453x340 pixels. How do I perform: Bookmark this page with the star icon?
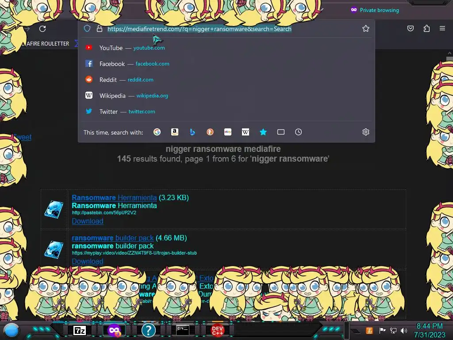click(366, 28)
